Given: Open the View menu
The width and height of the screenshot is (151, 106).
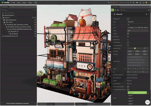Looking at the screenshot, I should point(24,3).
